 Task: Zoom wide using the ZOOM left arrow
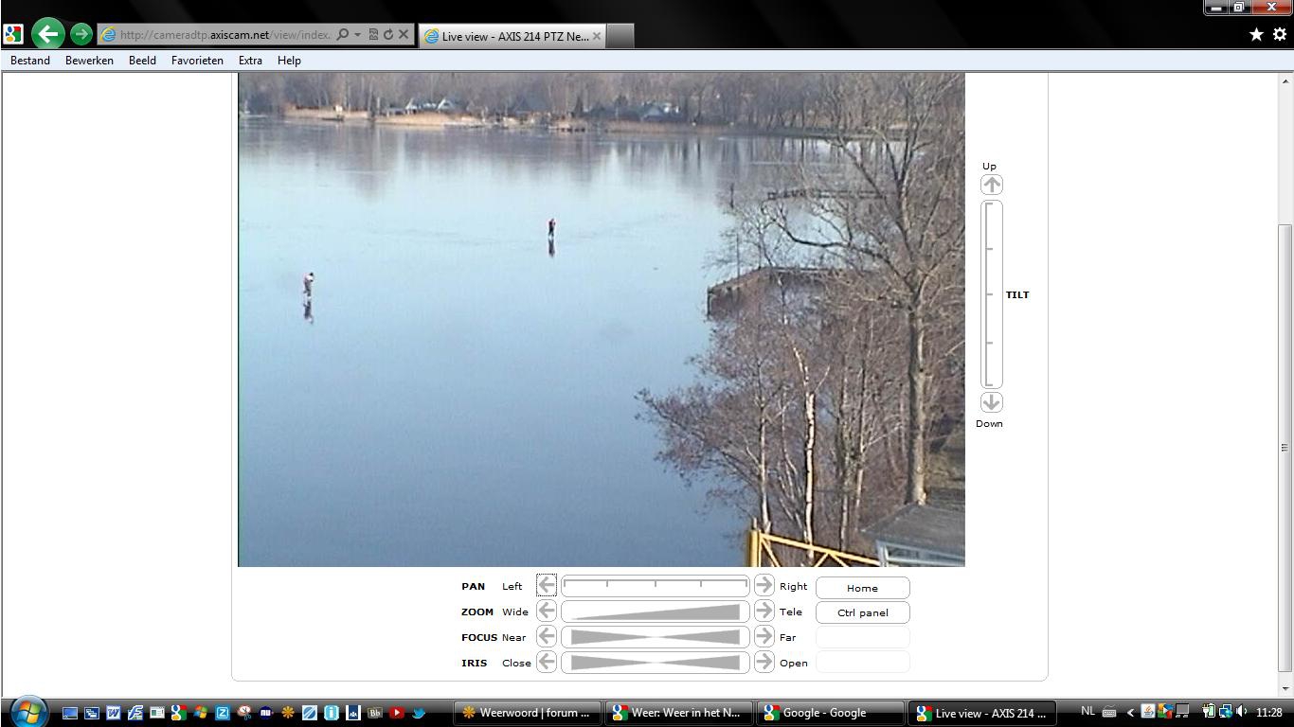click(547, 611)
